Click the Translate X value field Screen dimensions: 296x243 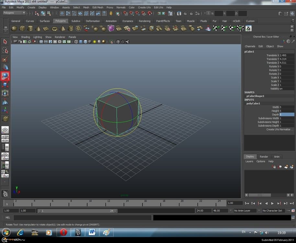(x=287, y=55)
